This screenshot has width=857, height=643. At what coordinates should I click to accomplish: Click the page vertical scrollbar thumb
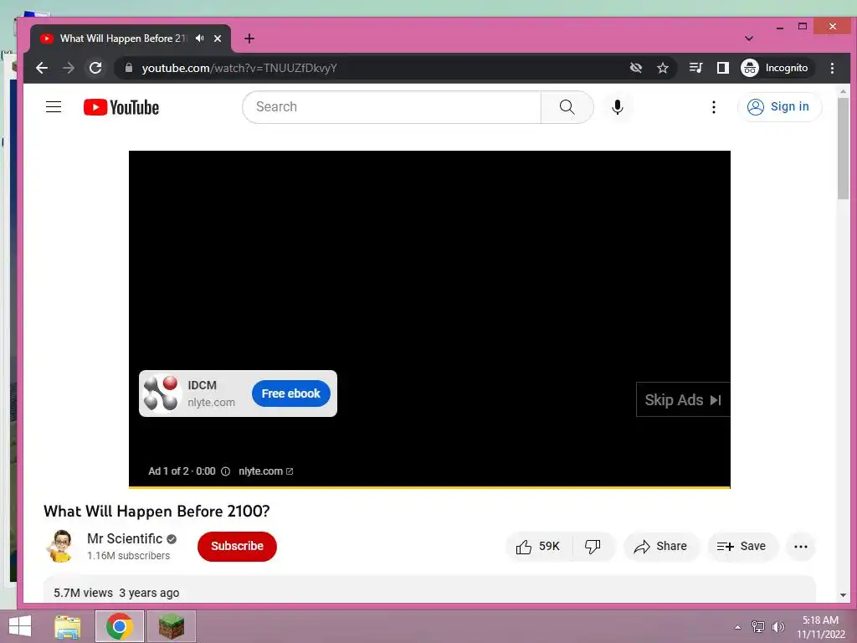843,149
